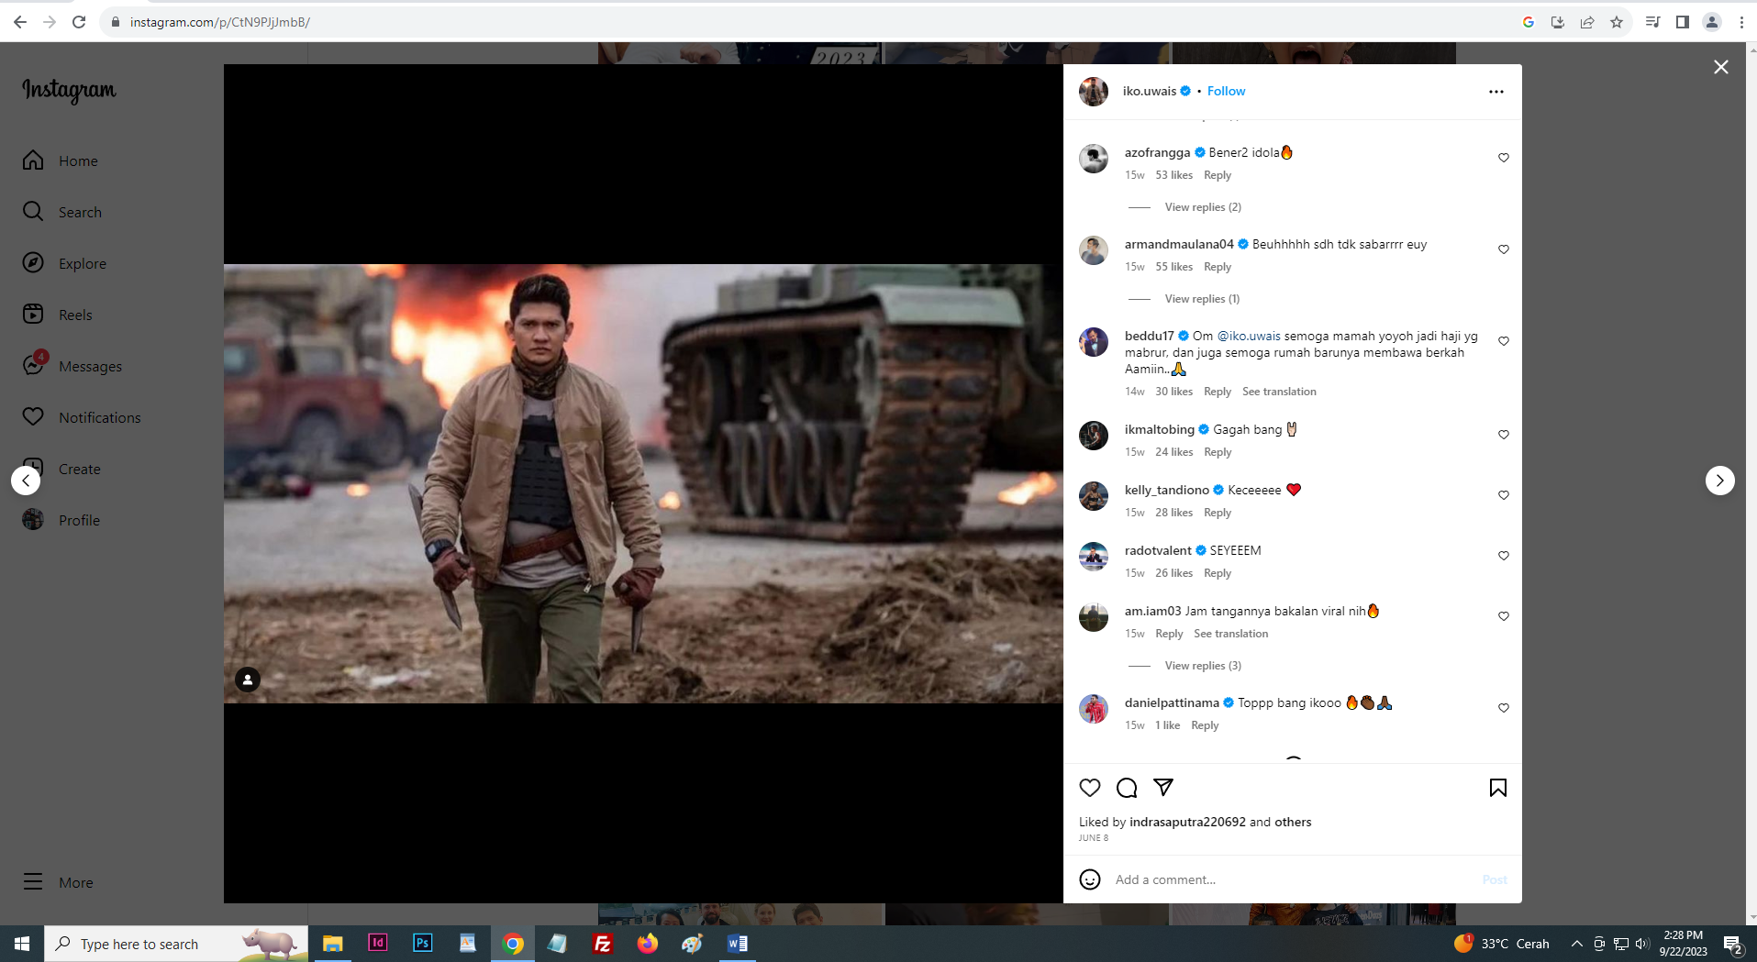View others who liked the post
The image size is (1757, 962).
tap(1293, 822)
